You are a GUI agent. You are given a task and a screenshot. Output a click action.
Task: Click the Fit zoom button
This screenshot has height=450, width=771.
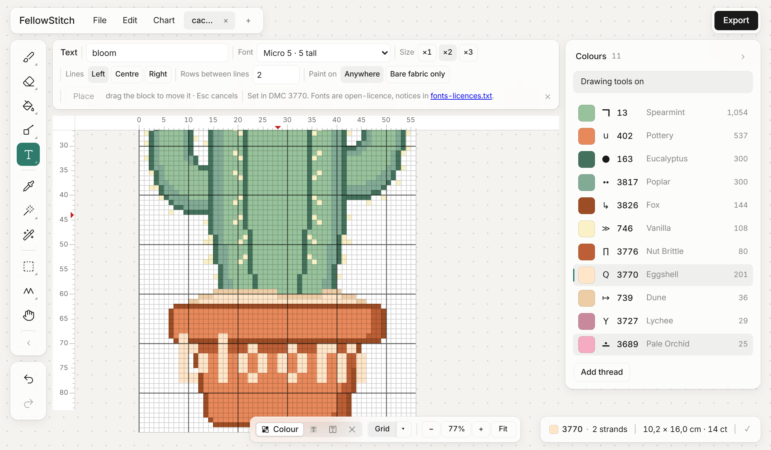click(503, 429)
